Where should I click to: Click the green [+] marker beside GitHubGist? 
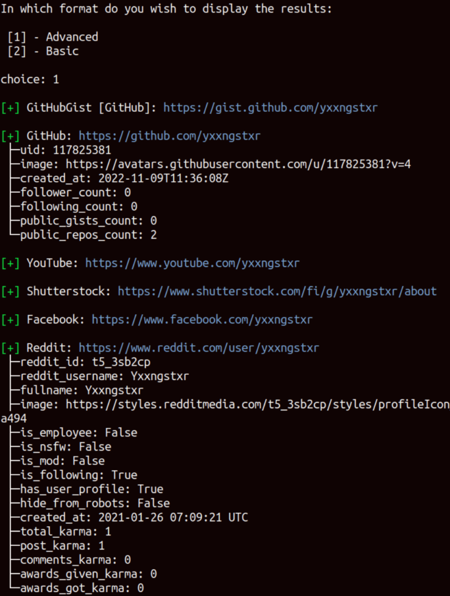(x=10, y=108)
